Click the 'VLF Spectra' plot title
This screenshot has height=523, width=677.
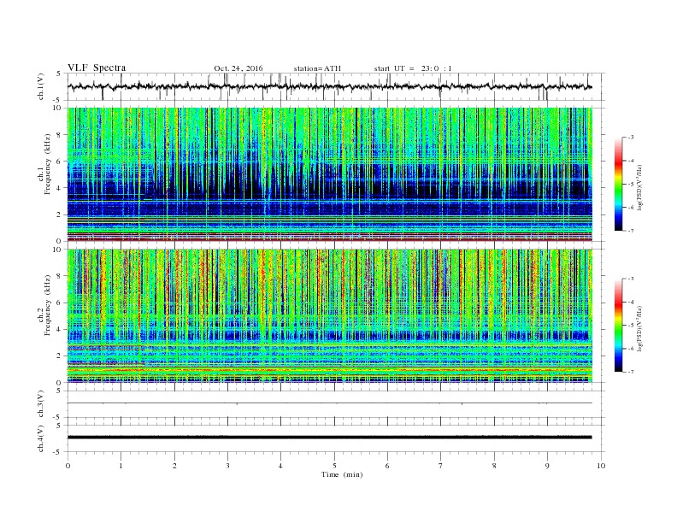pyautogui.click(x=97, y=68)
